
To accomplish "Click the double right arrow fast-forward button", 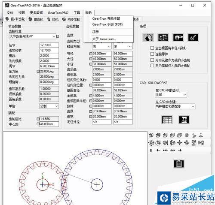I will (173, 150).
